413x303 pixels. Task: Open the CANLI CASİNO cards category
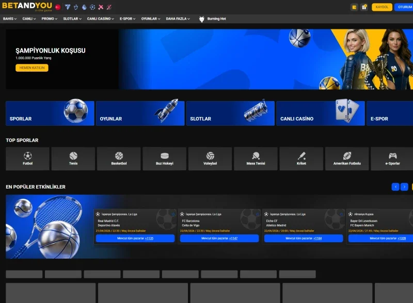[x=321, y=113]
